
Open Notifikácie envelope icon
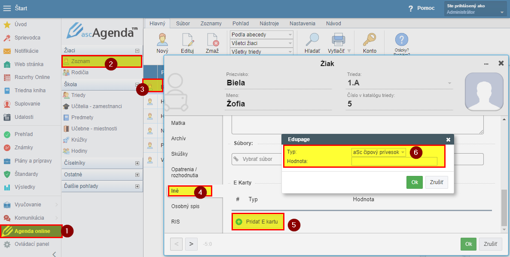7,51
